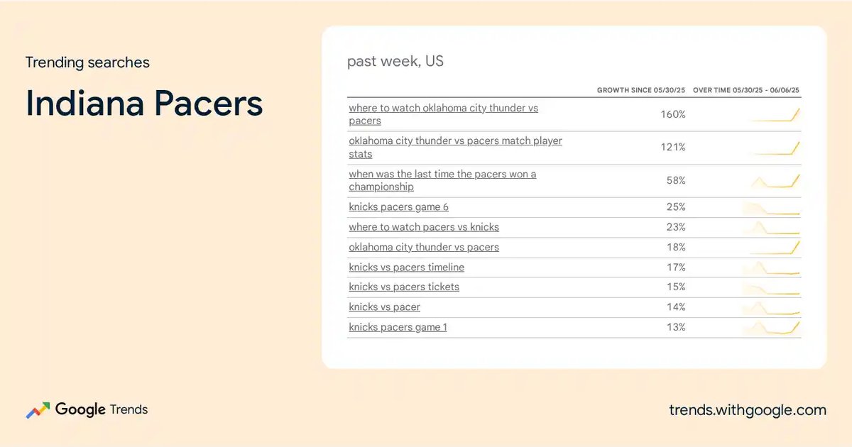Open 'where to watch pacers vs knicks' link

(x=424, y=227)
